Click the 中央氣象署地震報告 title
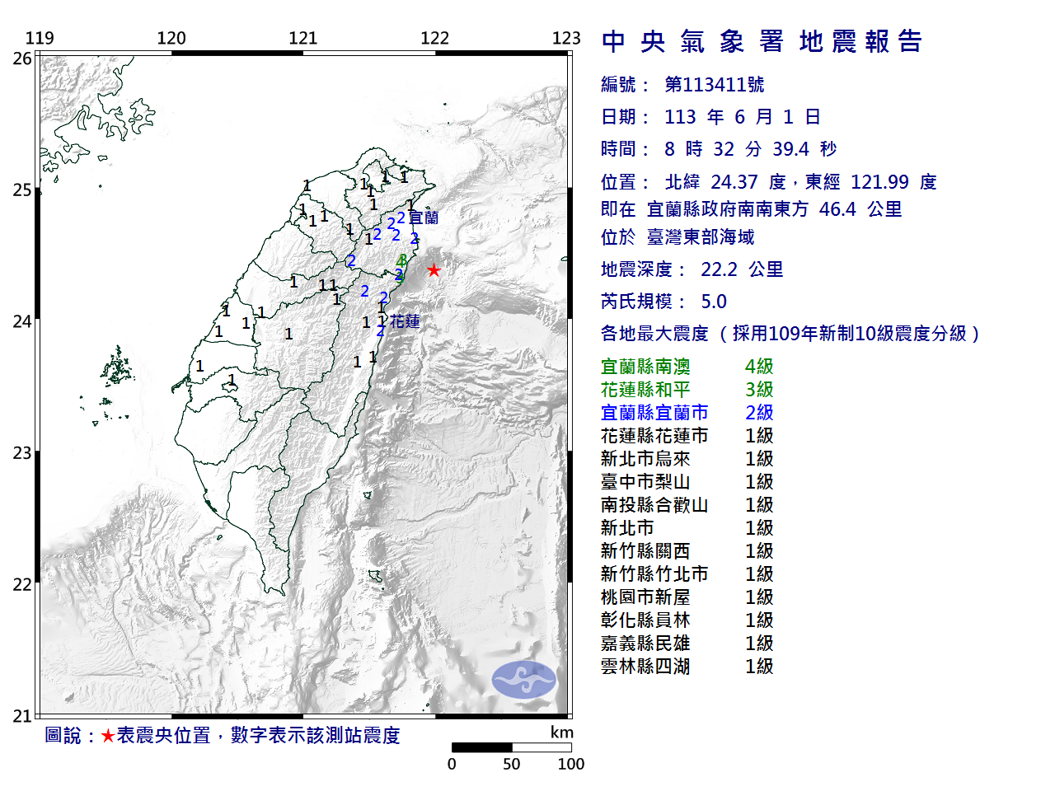Viewport: 1055px width, 791px height. [x=762, y=41]
